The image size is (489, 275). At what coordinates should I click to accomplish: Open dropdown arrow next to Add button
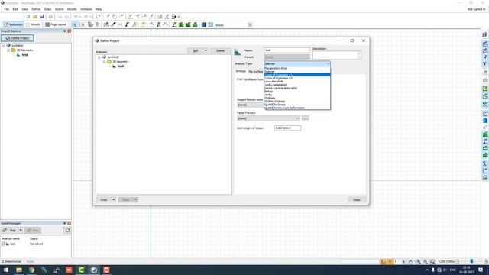[x=206, y=50]
